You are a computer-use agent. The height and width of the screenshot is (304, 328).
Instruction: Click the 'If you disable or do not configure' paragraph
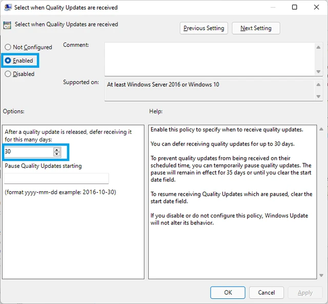coord(229,219)
